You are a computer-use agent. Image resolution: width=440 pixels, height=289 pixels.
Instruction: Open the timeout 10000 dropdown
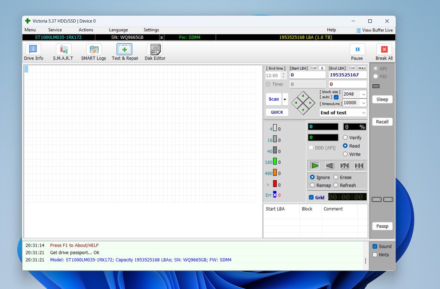[364, 103]
